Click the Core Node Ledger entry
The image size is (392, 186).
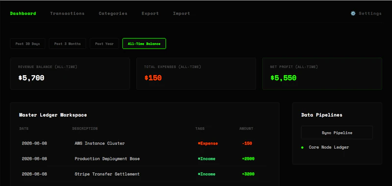tap(329, 147)
